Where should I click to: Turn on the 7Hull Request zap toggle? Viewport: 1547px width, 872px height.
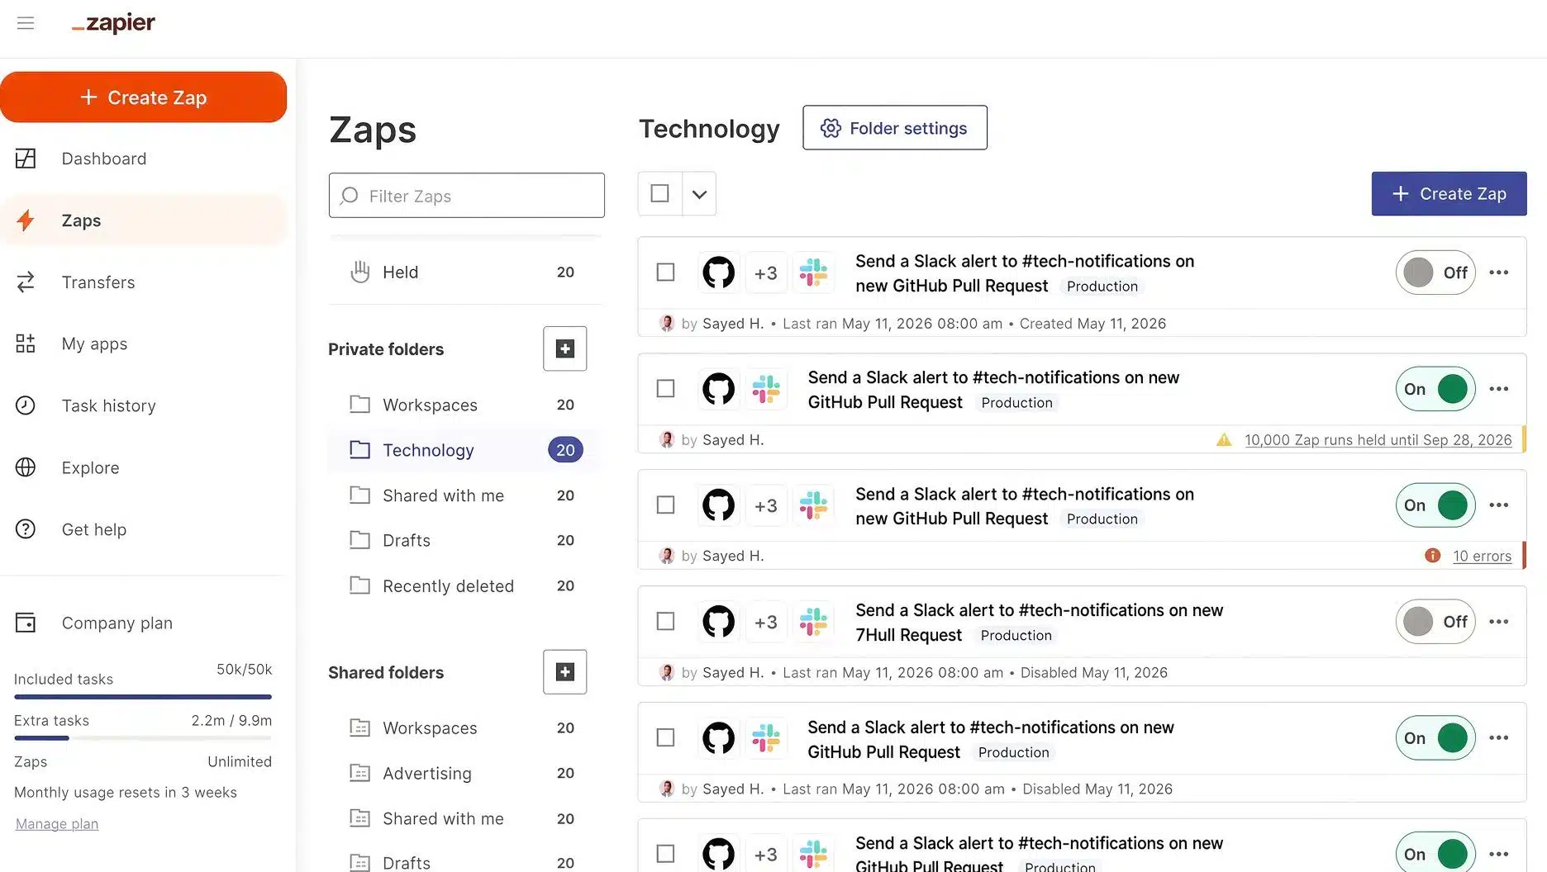[1435, 622]
